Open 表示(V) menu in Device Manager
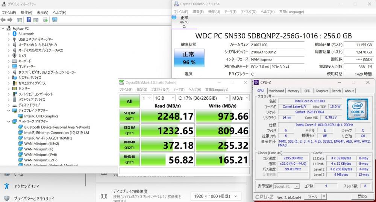This screenshot has height=202, width=376. [42, 12]
